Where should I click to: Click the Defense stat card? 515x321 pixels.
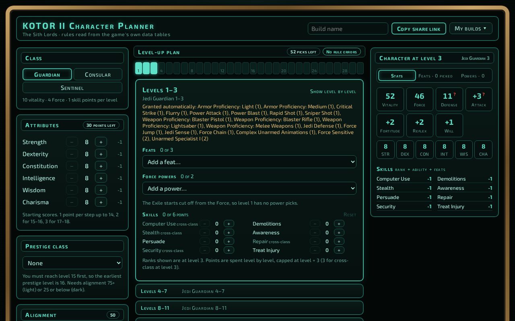coord(449,99)
